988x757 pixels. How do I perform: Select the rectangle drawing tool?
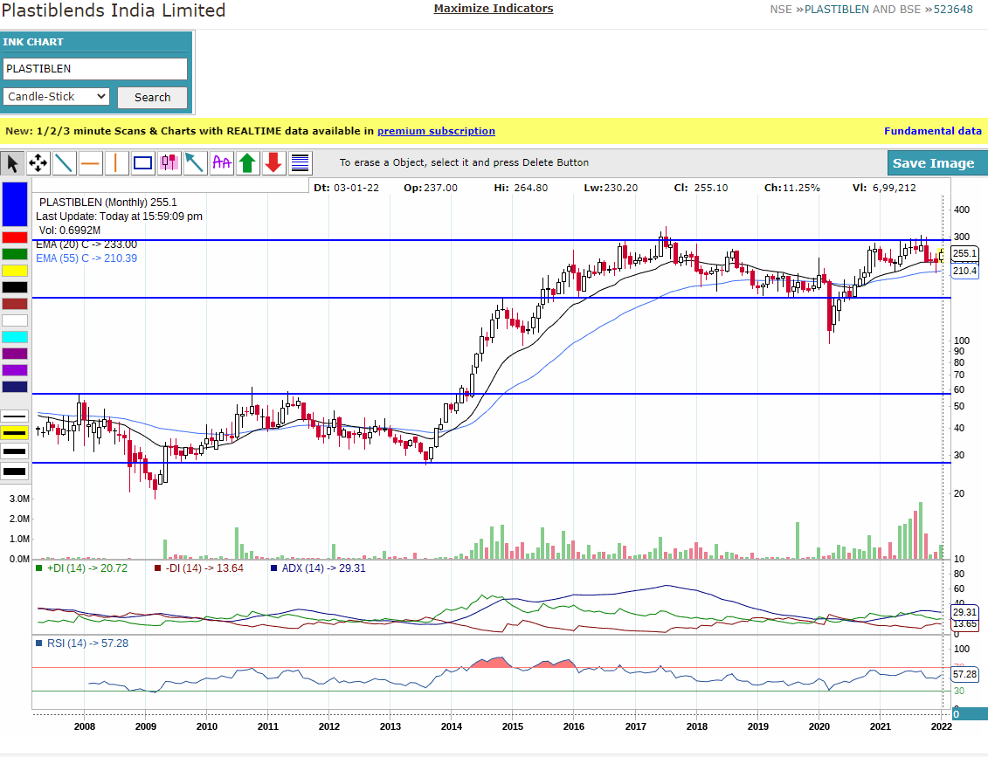[143, 163]
